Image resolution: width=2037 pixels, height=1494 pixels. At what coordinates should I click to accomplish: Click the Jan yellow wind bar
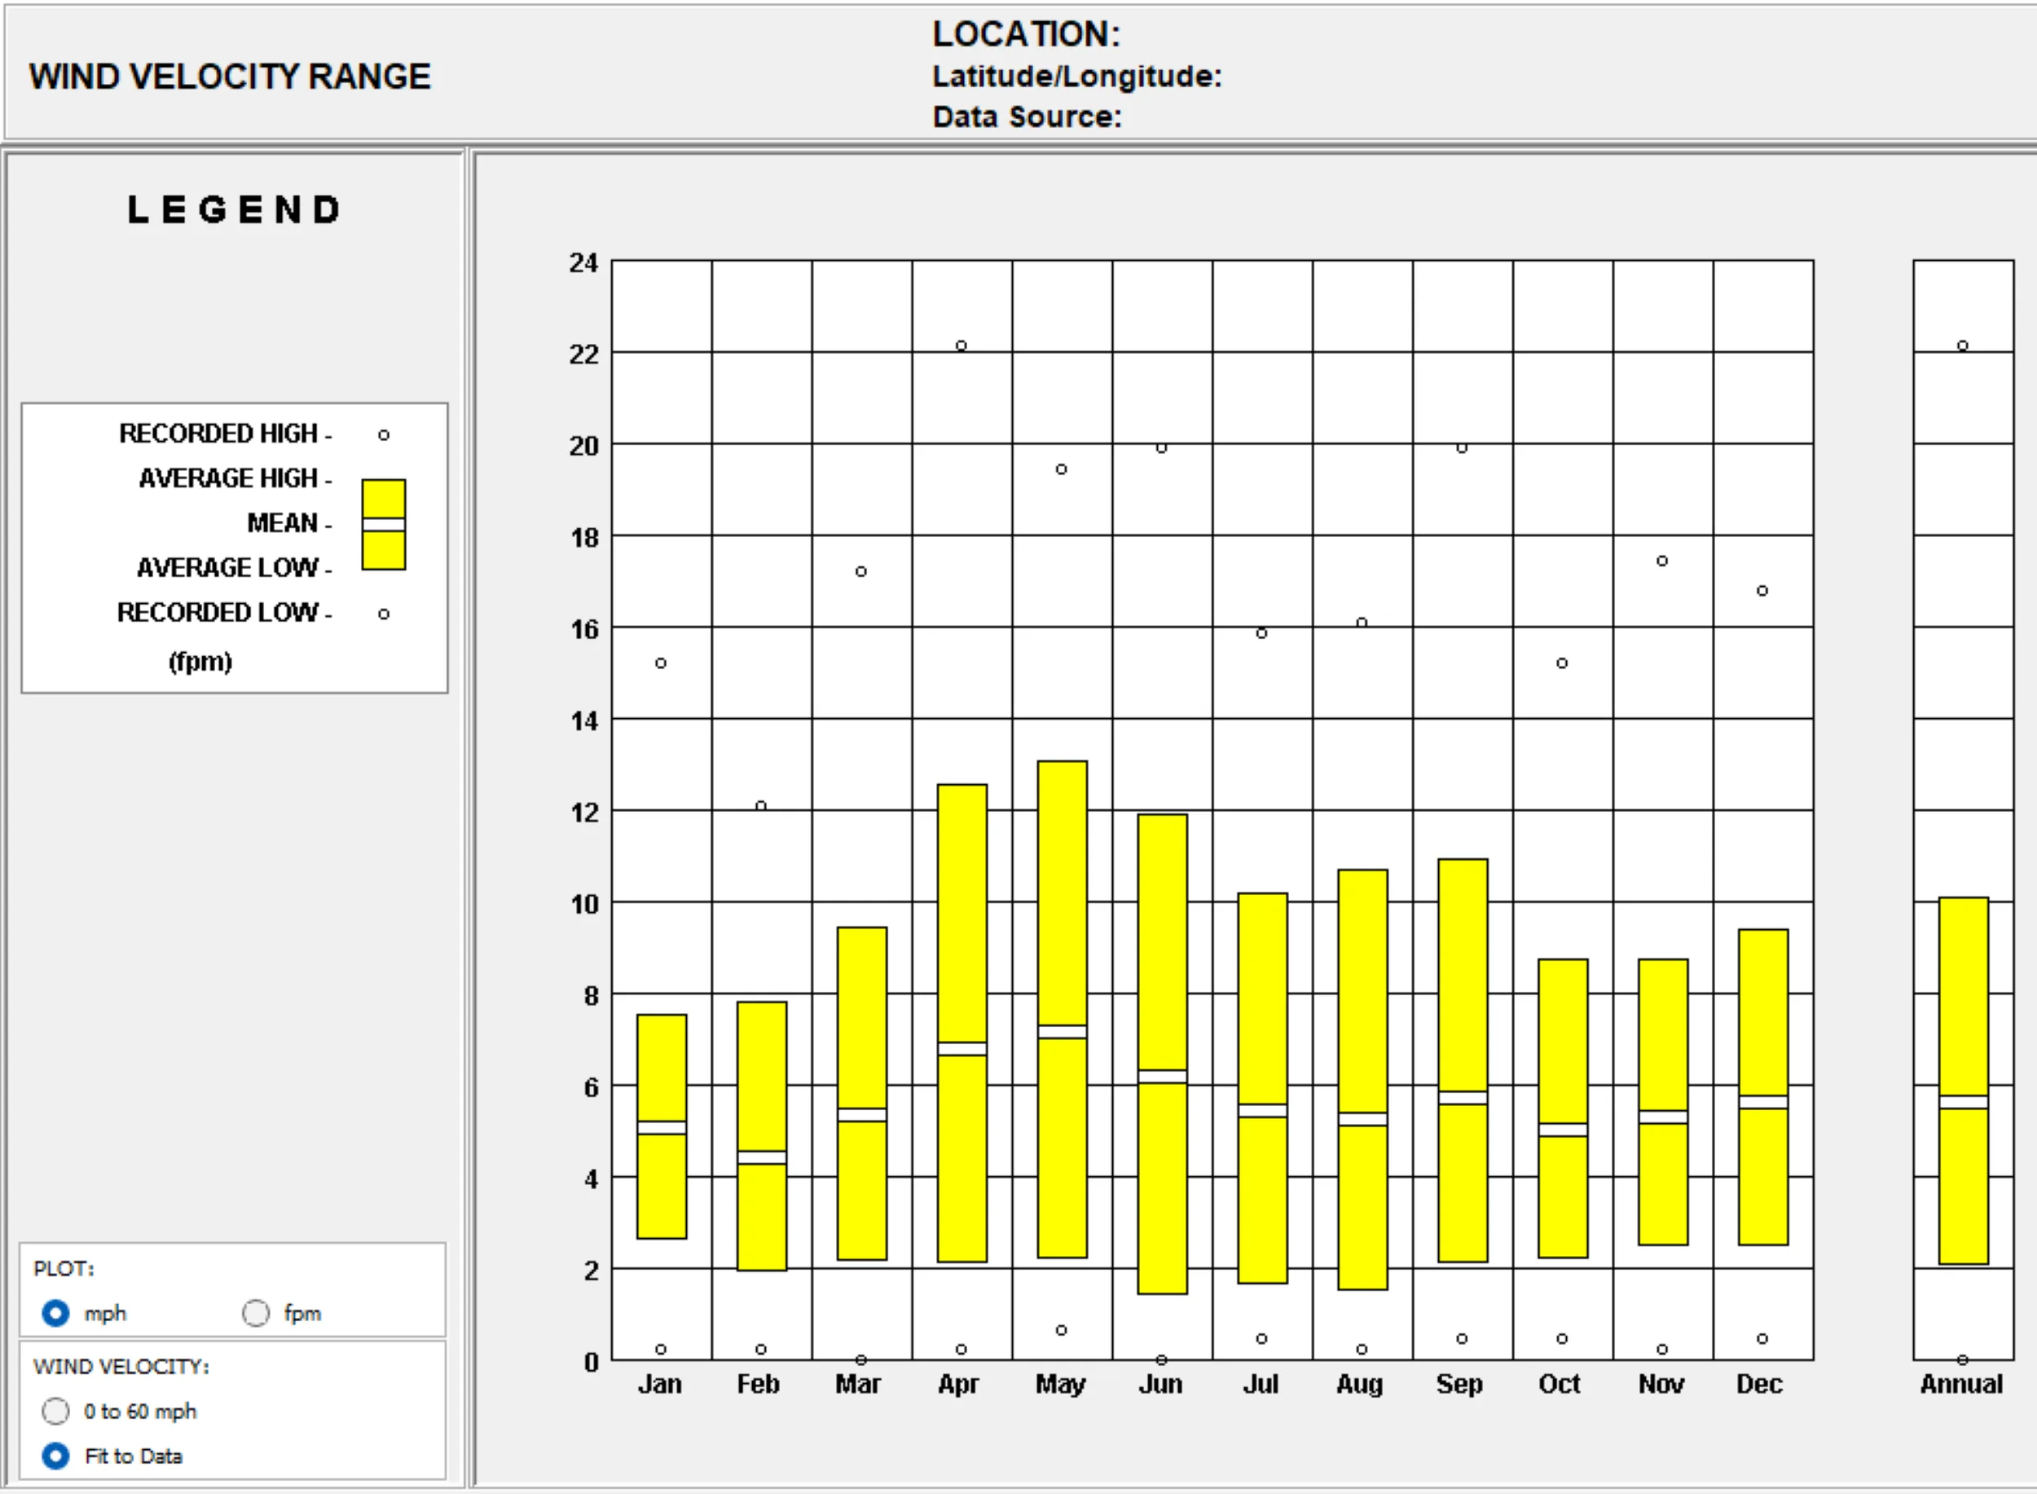tap(662, 1127)
